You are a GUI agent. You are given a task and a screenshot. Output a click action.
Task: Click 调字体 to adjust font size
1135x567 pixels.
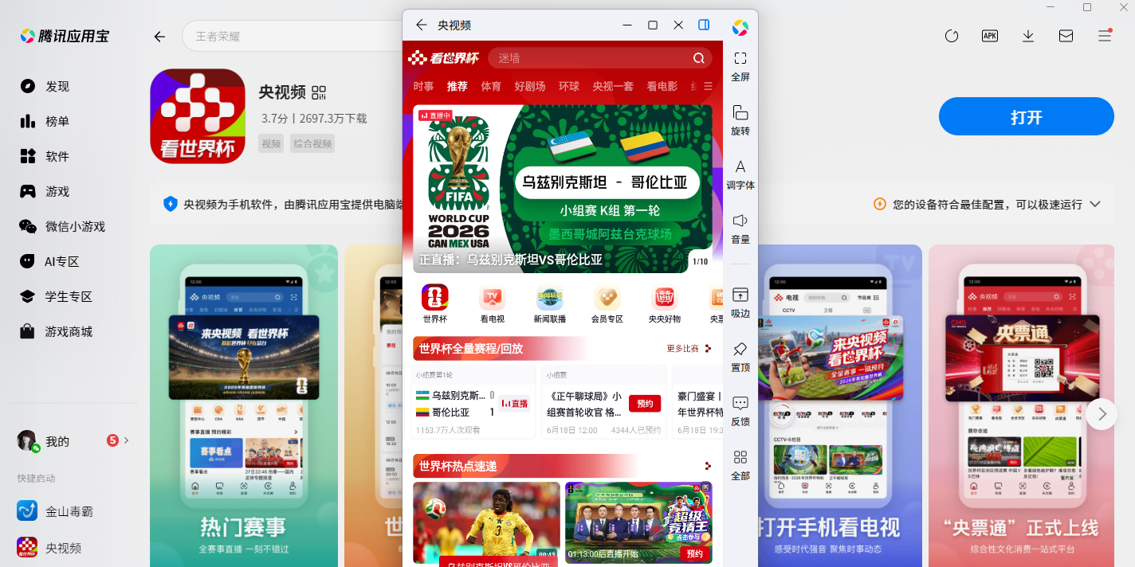click(740, 174)
